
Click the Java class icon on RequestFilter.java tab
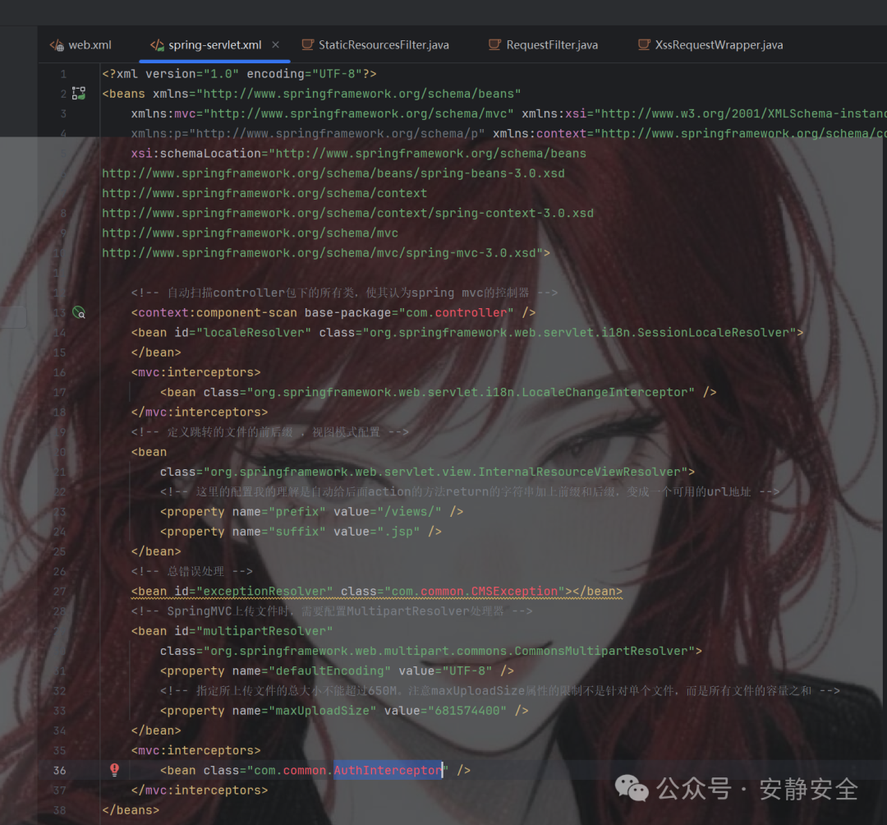[x=495, y=44]
